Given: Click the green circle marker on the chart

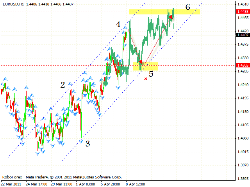Looking at the screenshot, I should coord(105,83).
